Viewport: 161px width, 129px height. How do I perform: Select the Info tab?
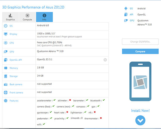pyautogui.click(x=44, y=17)
